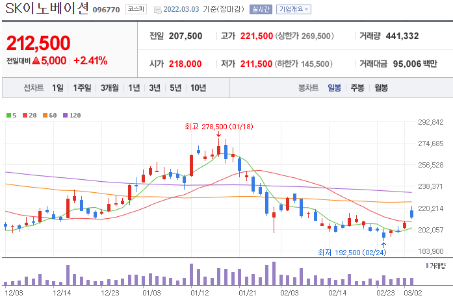Switch to 월봉 candlestick chart
Screen dimensions: 453x300
[x=381, y=88]
